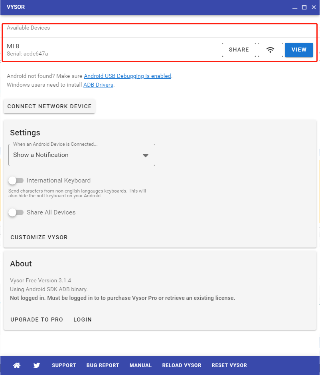Click RESET VYSOR in the footer

click(x=229, y=365)
